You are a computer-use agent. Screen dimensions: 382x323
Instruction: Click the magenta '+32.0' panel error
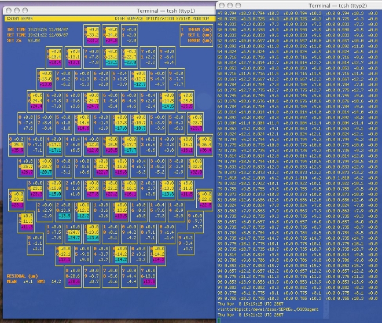pyautogui.click(x=196, y=172)
